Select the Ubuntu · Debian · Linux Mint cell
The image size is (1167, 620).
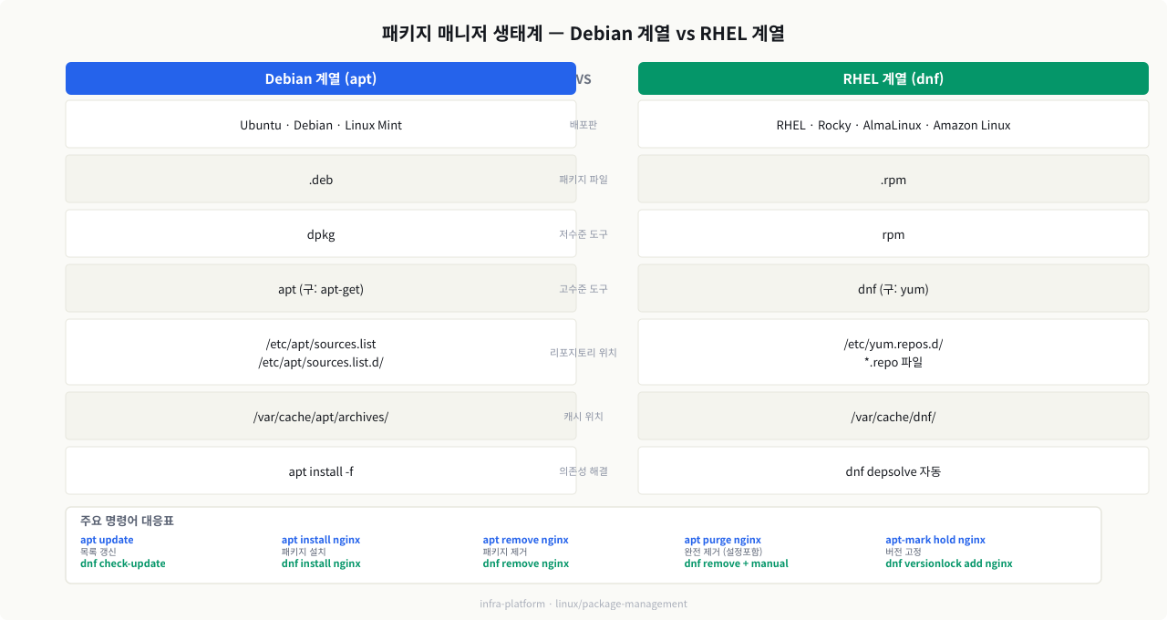pyautogui.click(x=321, y=124)
